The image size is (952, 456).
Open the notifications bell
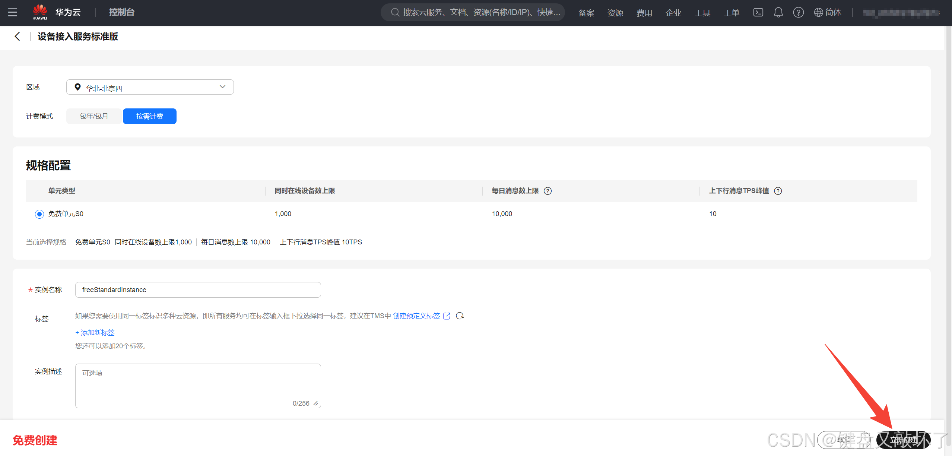tap(778, 12)
